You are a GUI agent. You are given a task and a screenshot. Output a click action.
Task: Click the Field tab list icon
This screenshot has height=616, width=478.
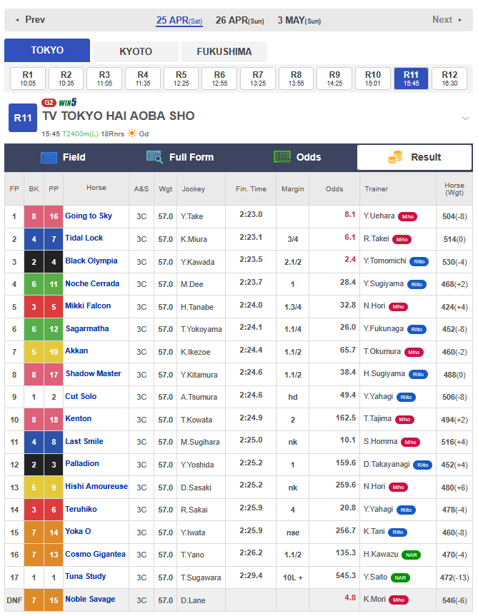[x=49, y=158]
